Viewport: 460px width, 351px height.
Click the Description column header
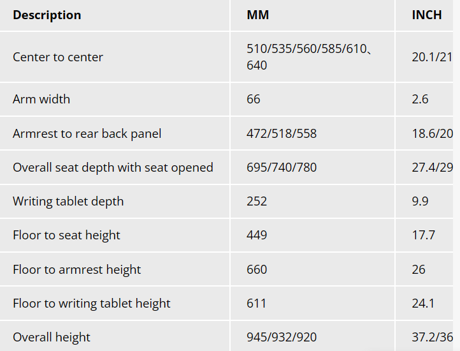pos(47,15)
